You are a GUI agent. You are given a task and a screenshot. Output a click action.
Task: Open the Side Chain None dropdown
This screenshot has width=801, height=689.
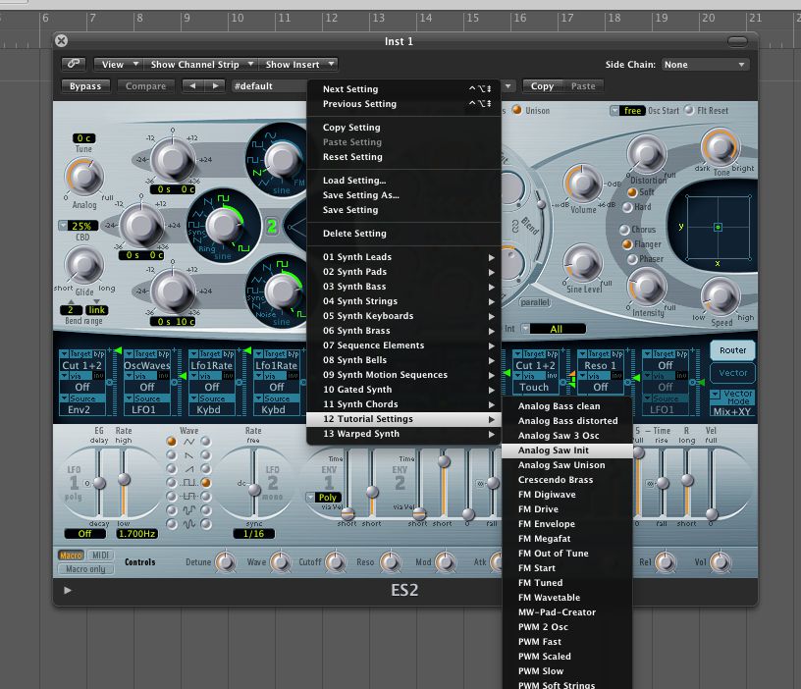(705, 65)
